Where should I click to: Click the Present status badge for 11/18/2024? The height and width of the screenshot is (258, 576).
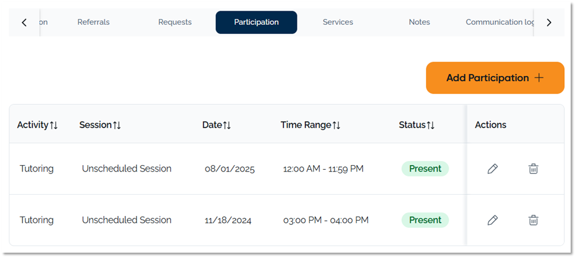[x=425, y=220]
